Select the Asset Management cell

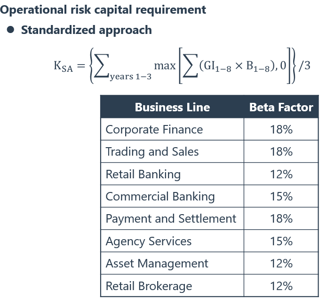click(x=157, y=264)
